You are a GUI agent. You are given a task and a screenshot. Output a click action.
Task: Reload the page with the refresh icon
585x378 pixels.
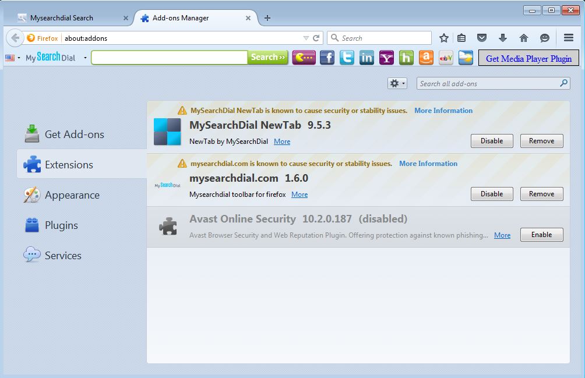click(x=316, y=38)
